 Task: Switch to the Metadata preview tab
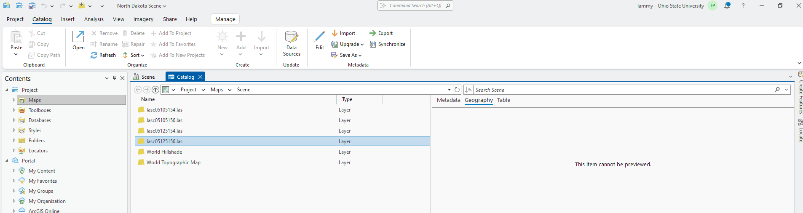tap(448, 100)
